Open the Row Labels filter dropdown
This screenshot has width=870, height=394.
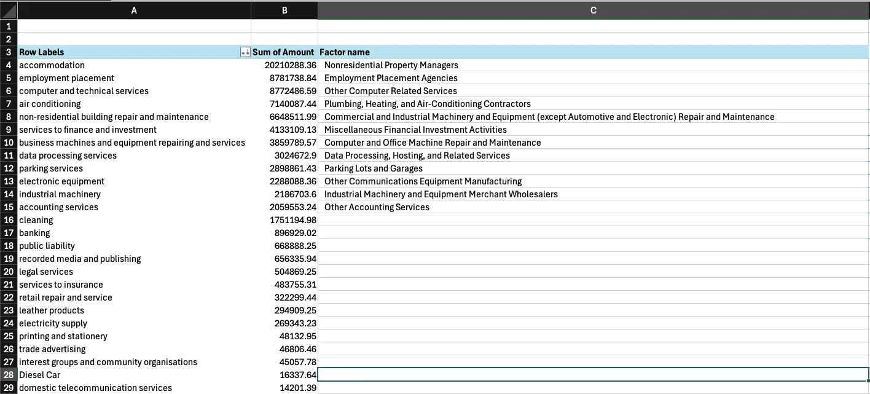pos(245,52)
